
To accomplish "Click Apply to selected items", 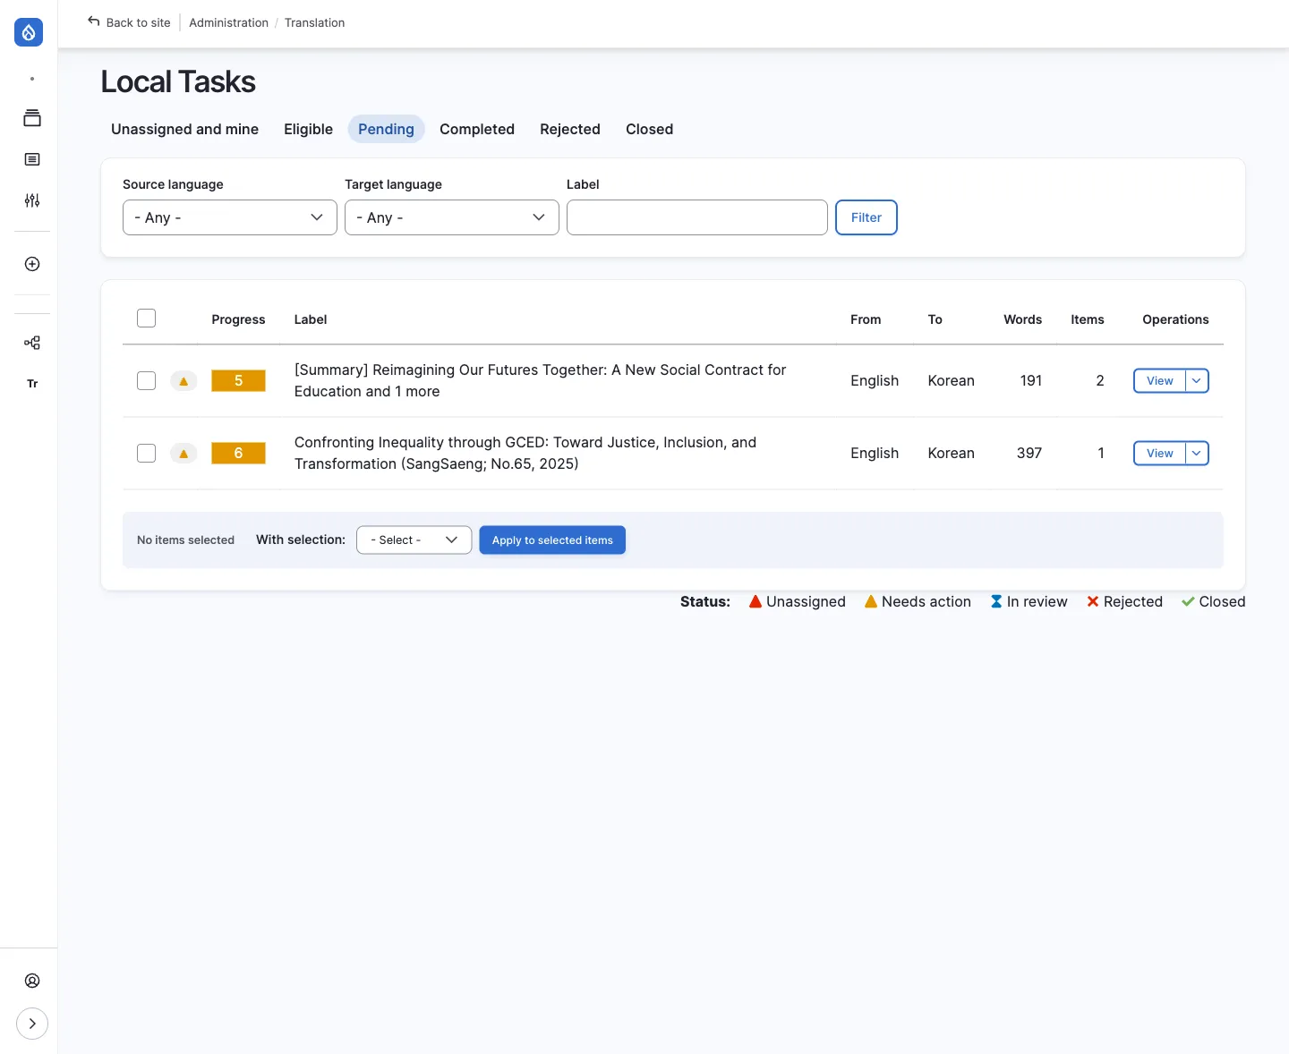I will click(x=551, y=540).
